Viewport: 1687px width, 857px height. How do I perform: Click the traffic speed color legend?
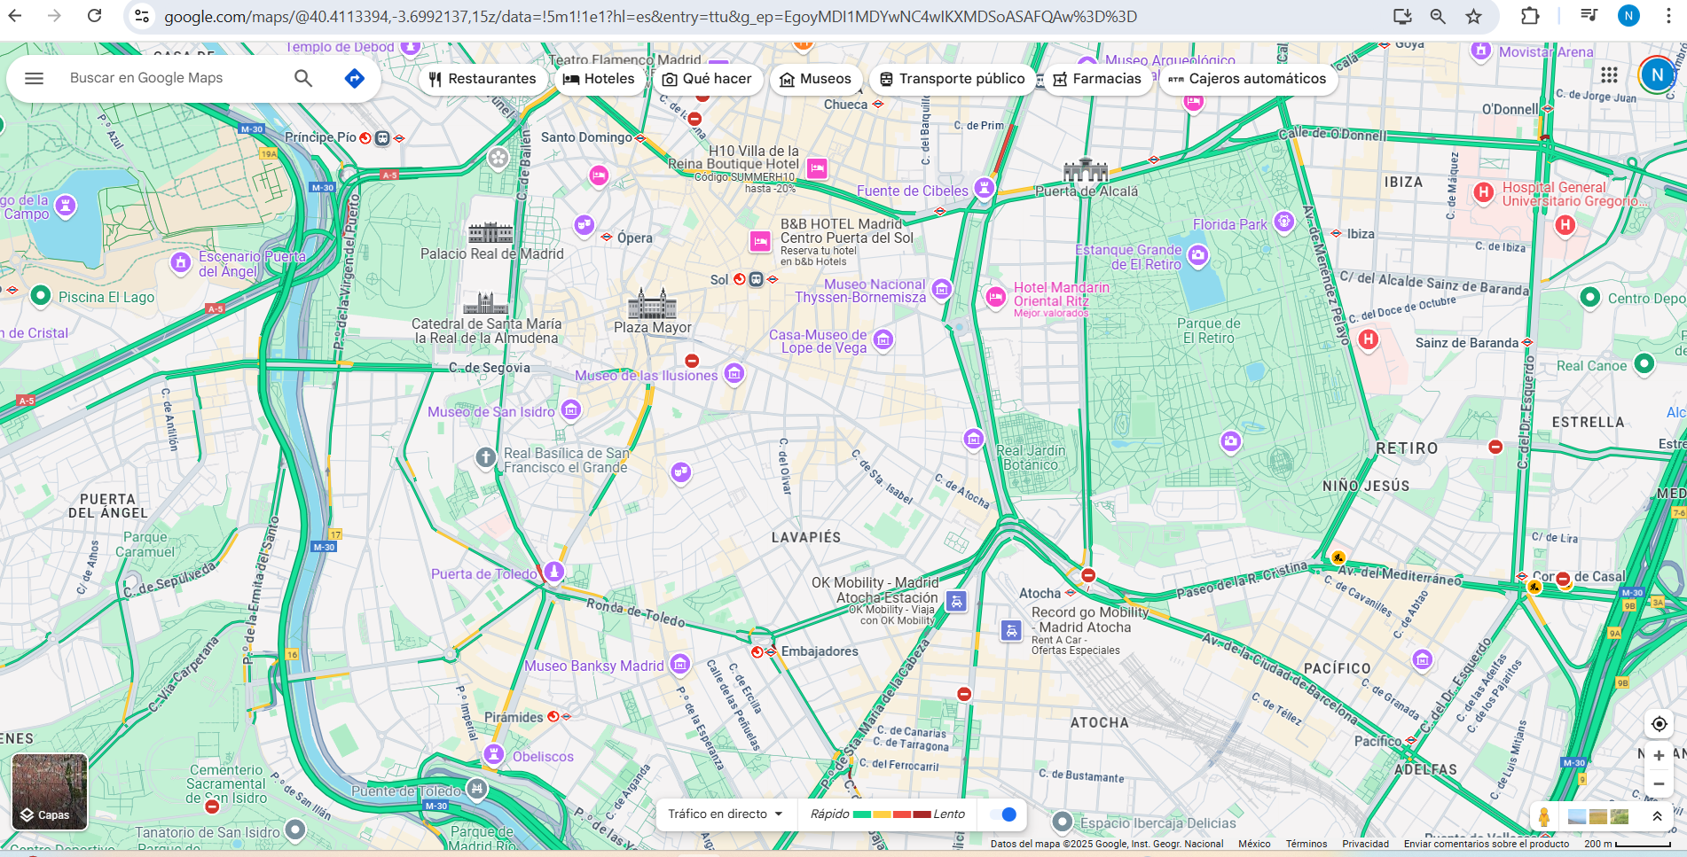[887, 814]
